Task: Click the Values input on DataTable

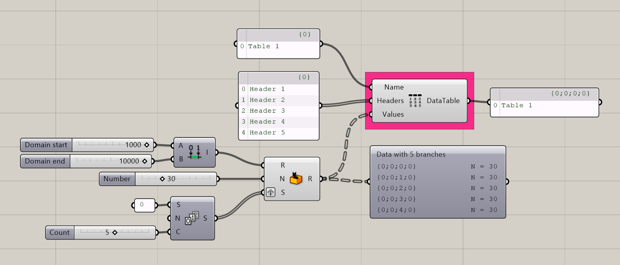Action: pyautogui.click(x=393, y=114)
